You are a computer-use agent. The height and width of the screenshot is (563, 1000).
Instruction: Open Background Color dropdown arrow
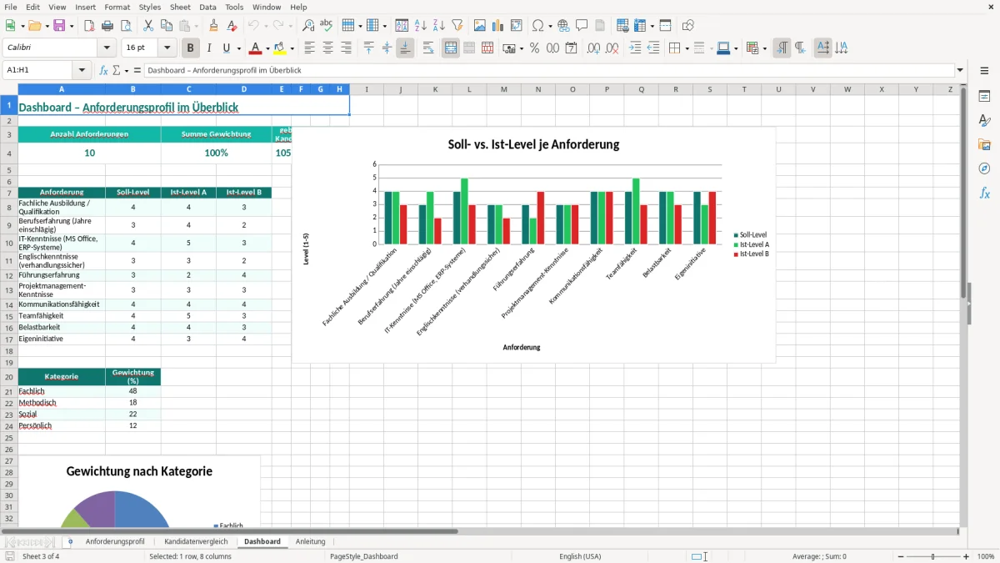(x=292, y=48)
